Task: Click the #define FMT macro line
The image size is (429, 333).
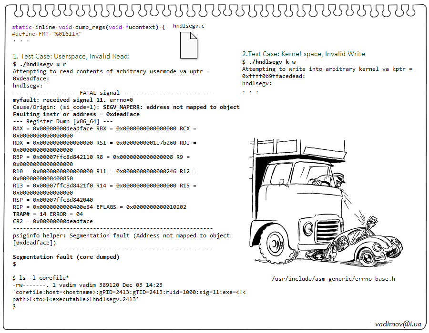Action: 47,34
